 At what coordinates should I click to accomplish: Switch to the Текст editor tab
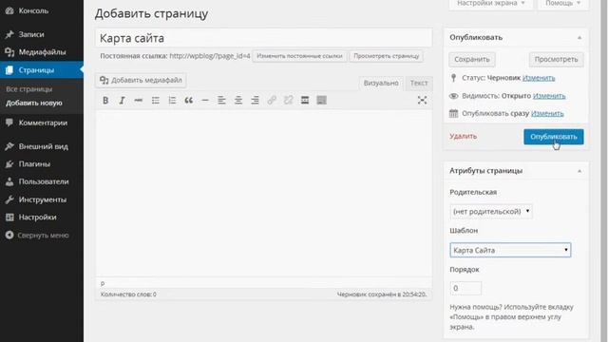click(x=419, y=83)
